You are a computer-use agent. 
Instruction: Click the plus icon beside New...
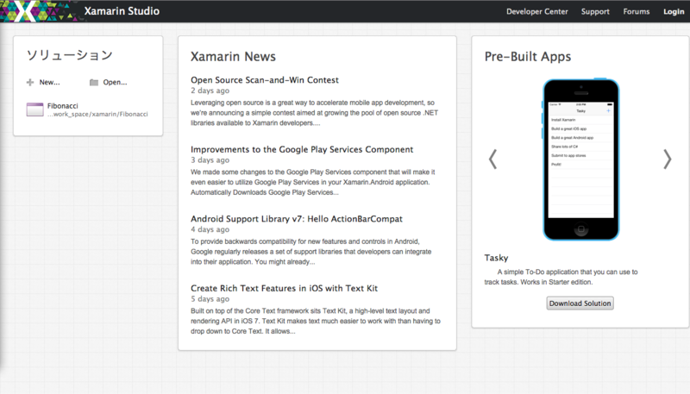(30, 82)
